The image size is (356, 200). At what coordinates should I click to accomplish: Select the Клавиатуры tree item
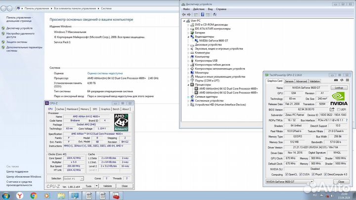click(202, 53)
